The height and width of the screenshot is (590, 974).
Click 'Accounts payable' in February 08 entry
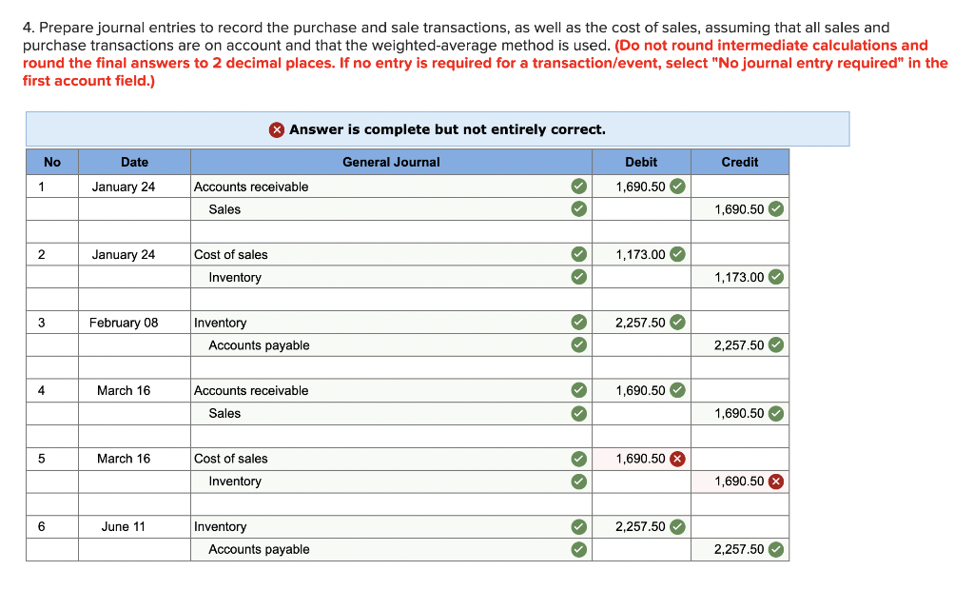pos(259,345)
